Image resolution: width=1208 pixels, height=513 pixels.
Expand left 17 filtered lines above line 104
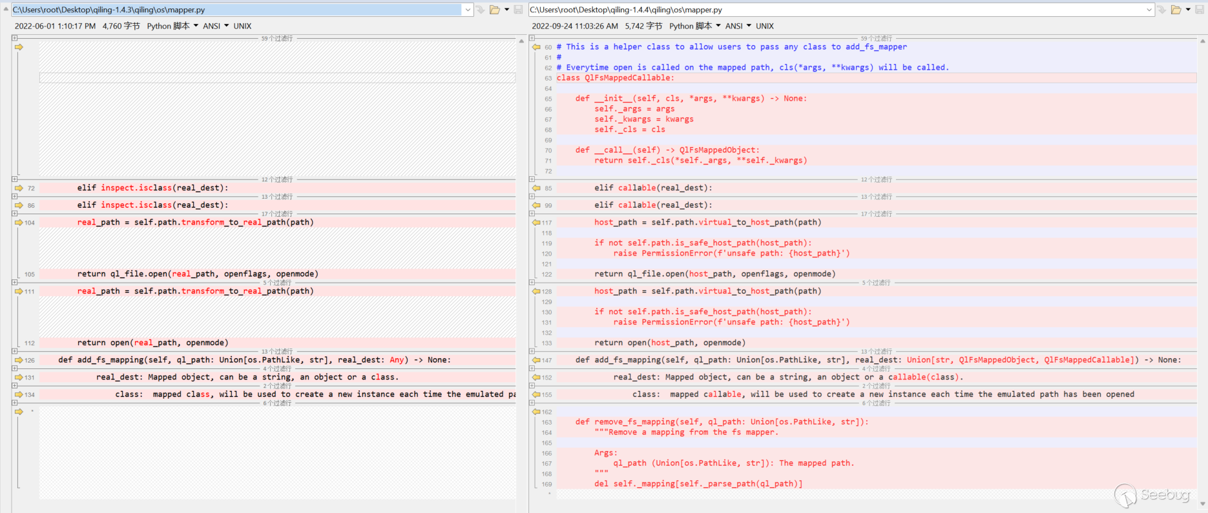[x=14, y=214]
